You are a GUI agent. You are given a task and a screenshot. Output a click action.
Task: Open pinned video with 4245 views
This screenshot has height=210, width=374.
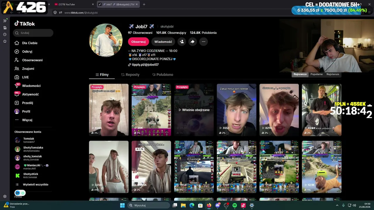[x=109, y=110]
